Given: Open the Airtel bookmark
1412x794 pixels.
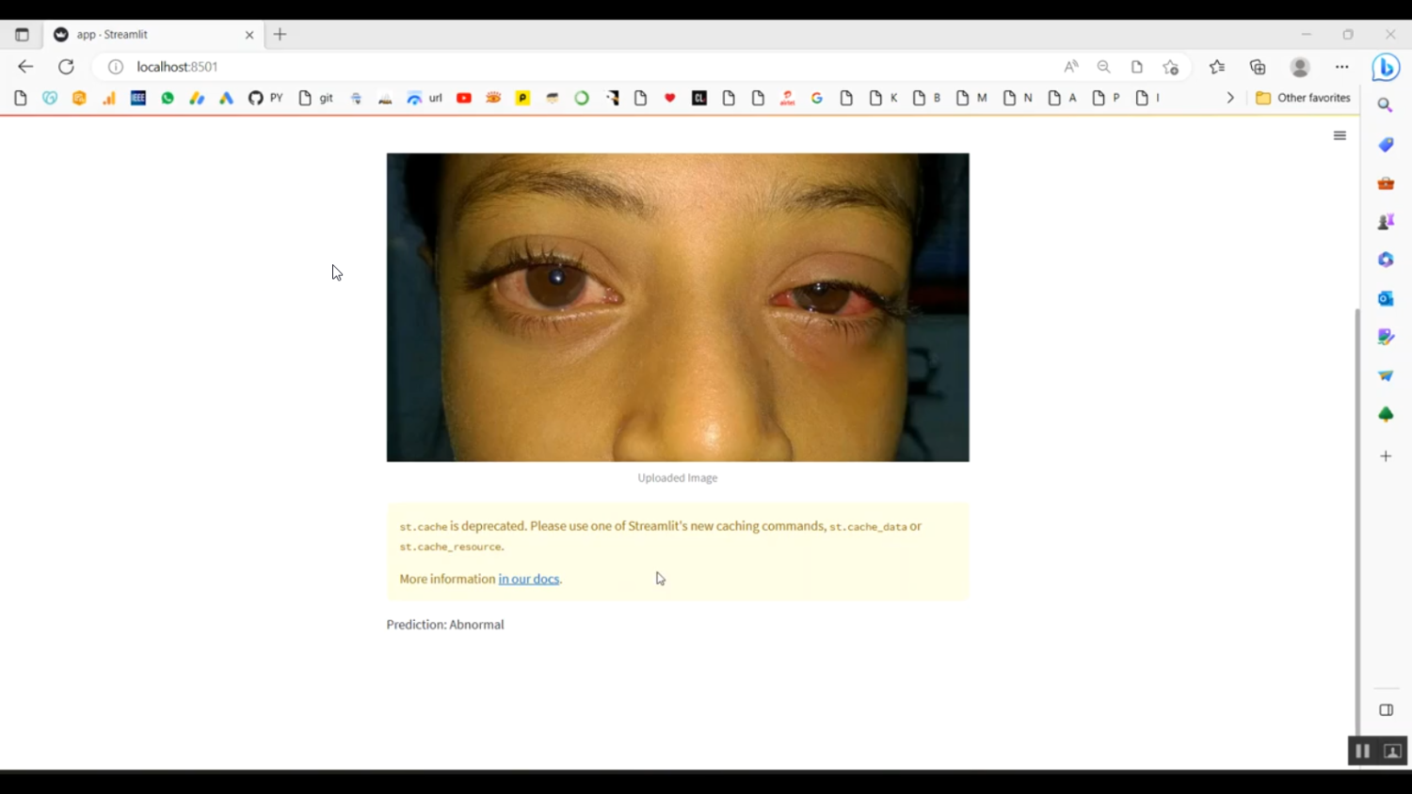Looking at the screenshot, I should tap(788, 98).
